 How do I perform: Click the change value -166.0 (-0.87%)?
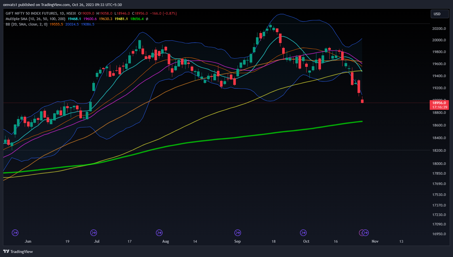163,13
